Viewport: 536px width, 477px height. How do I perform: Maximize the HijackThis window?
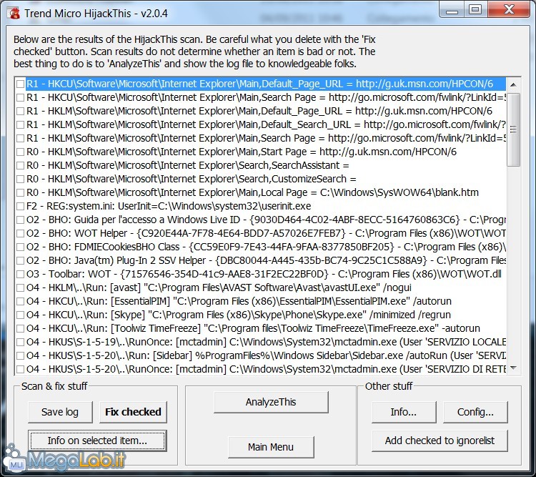[x=475, y=9]
